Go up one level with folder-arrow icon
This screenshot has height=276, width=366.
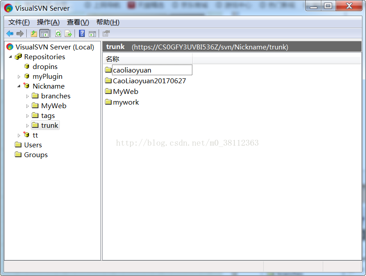pos(34,34)
